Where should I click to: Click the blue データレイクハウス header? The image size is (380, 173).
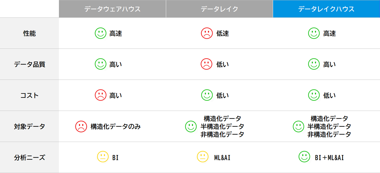[x=326, y=9]
